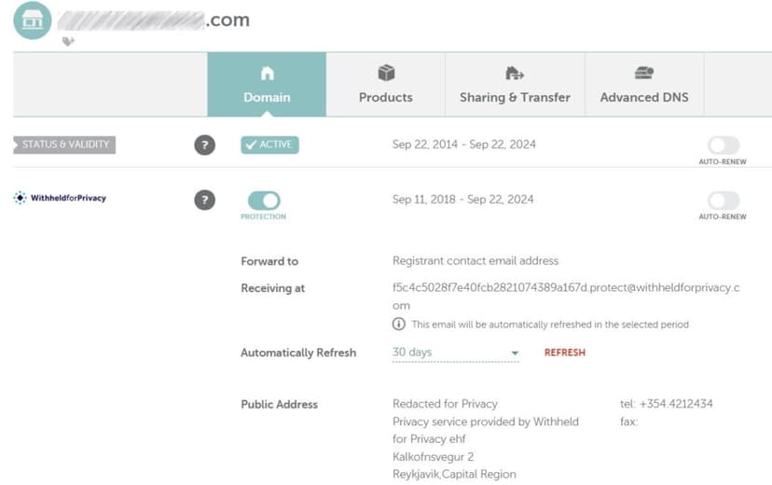Click the help icon beside Status & Validity
772x485 pixels.
click(204, 145)
